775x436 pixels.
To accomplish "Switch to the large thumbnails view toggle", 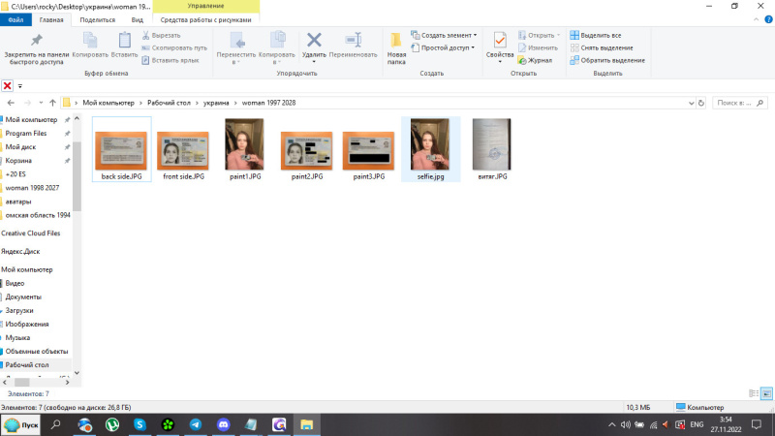I will coord(766,392).
